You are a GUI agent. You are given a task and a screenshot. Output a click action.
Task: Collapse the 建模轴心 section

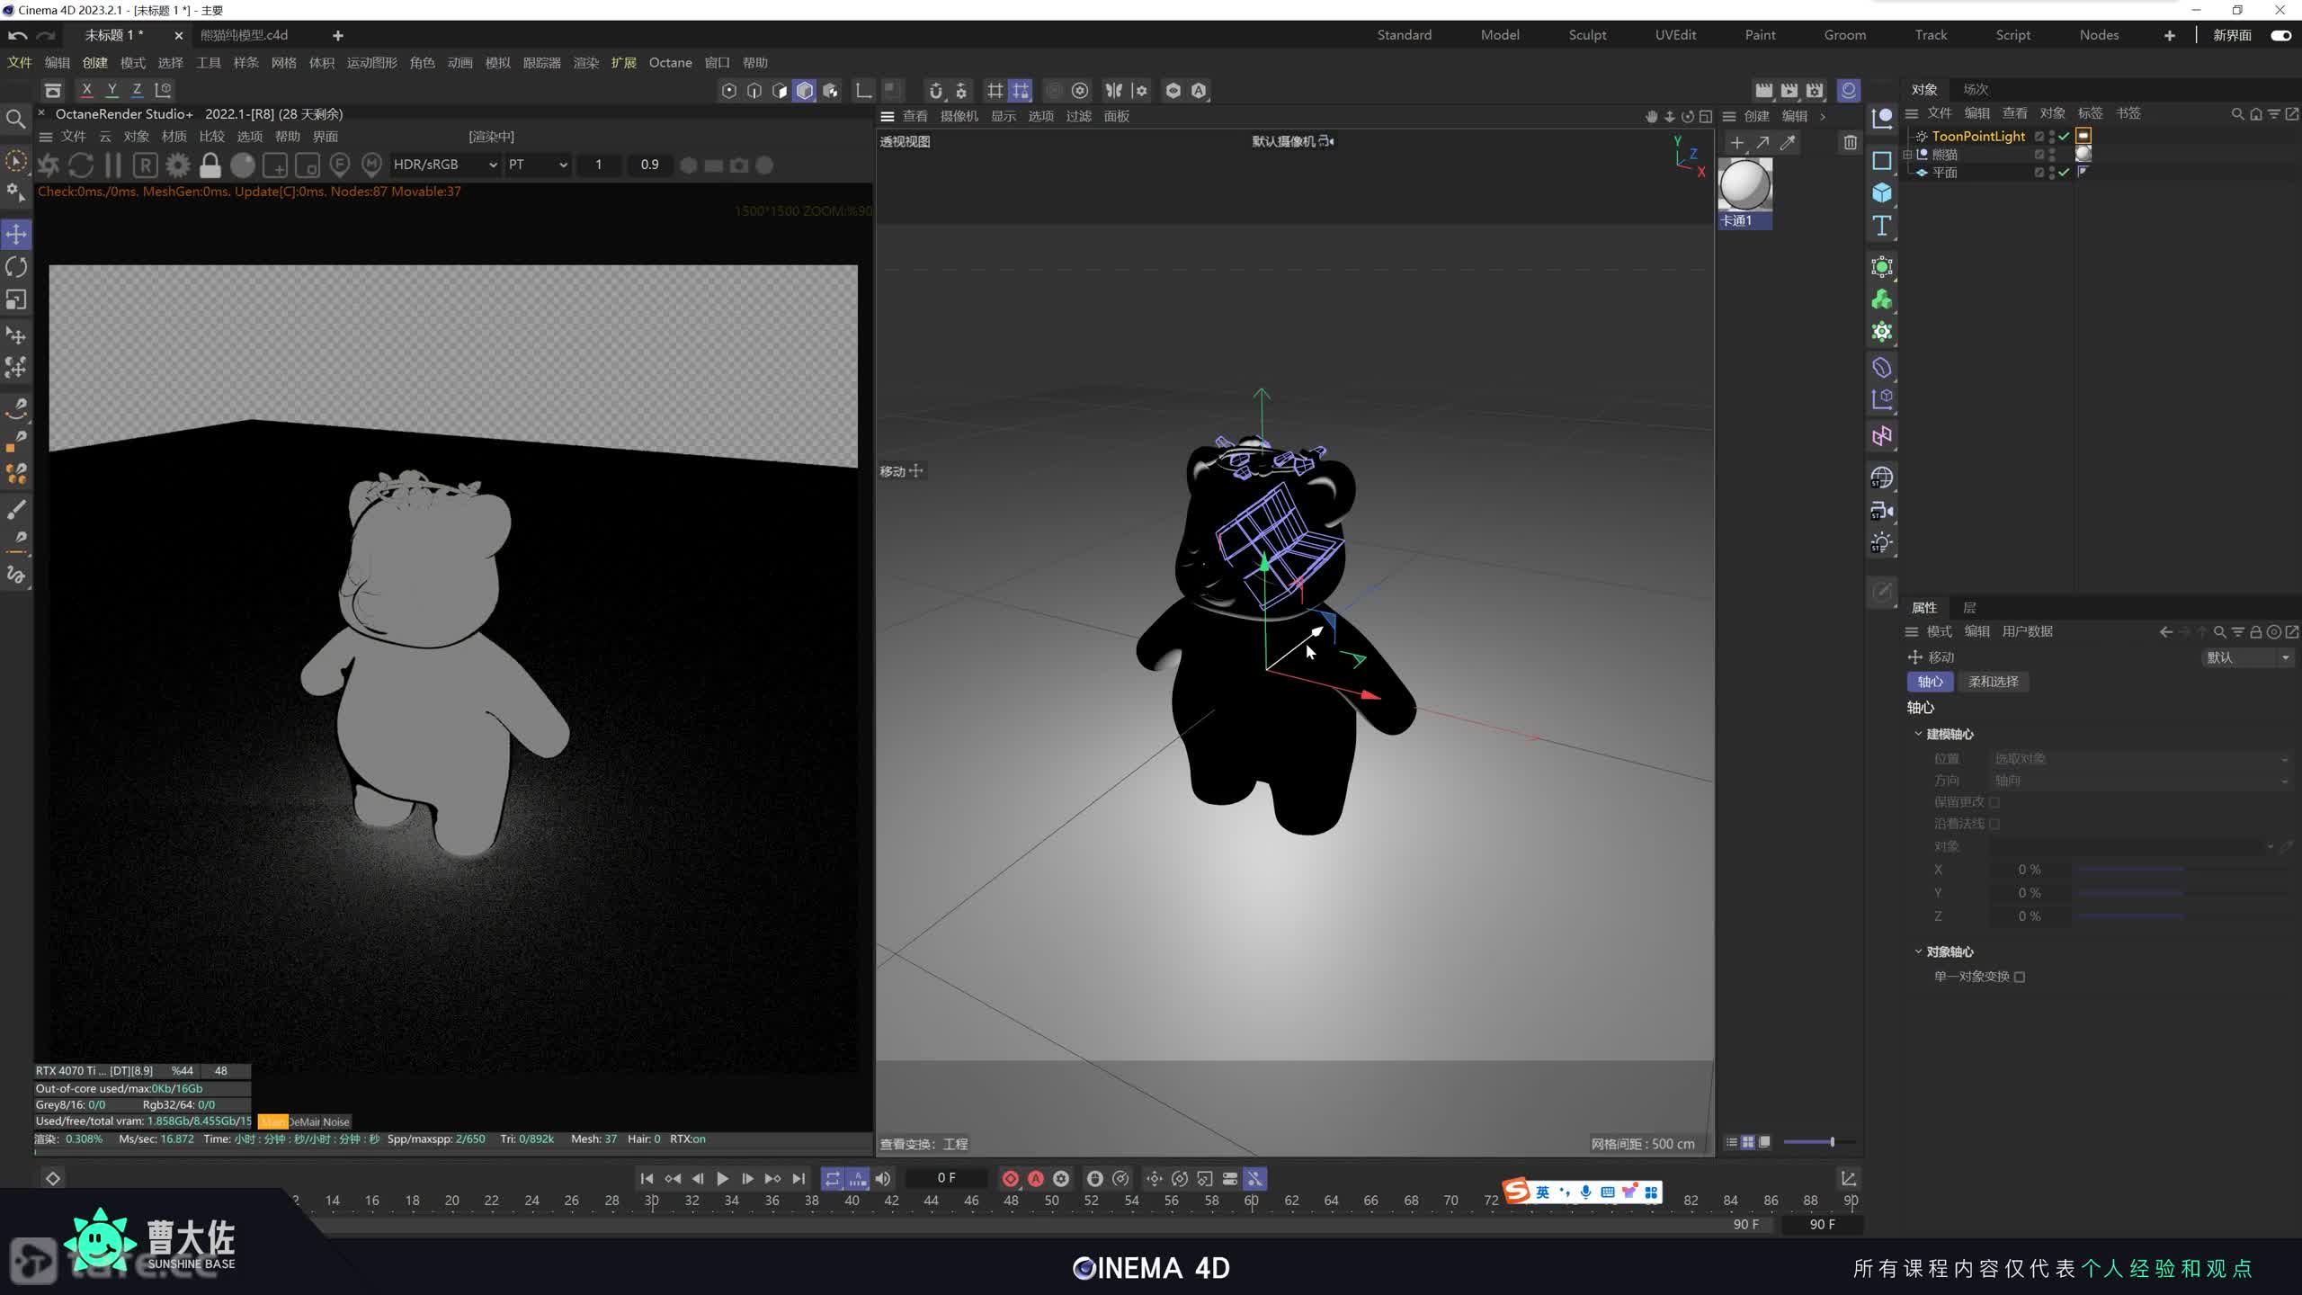click(x=1918, y=734)
